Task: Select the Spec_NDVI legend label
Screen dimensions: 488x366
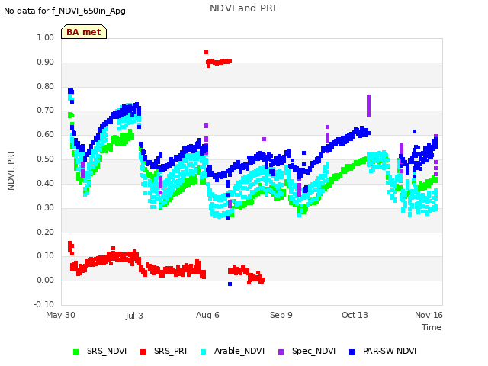Action: point(313,351)
